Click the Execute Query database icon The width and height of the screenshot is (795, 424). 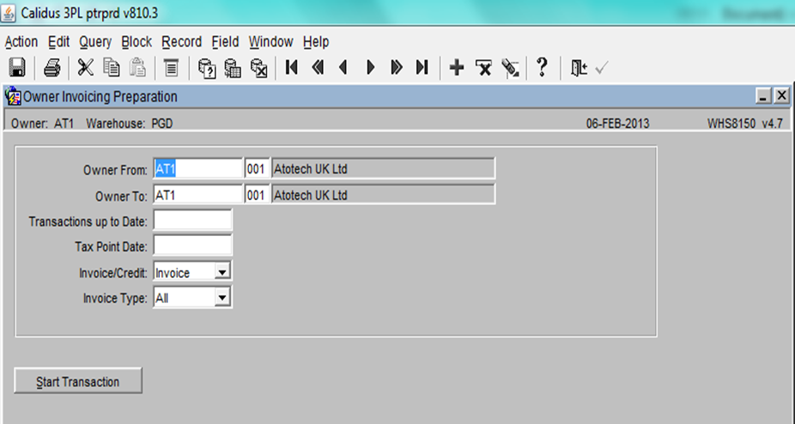coord(233,68)
